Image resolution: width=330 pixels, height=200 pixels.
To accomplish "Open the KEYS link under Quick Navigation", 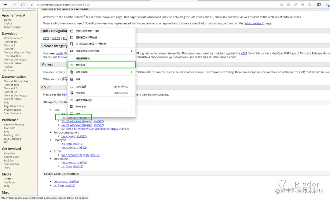I will click(x=46, y=38).
